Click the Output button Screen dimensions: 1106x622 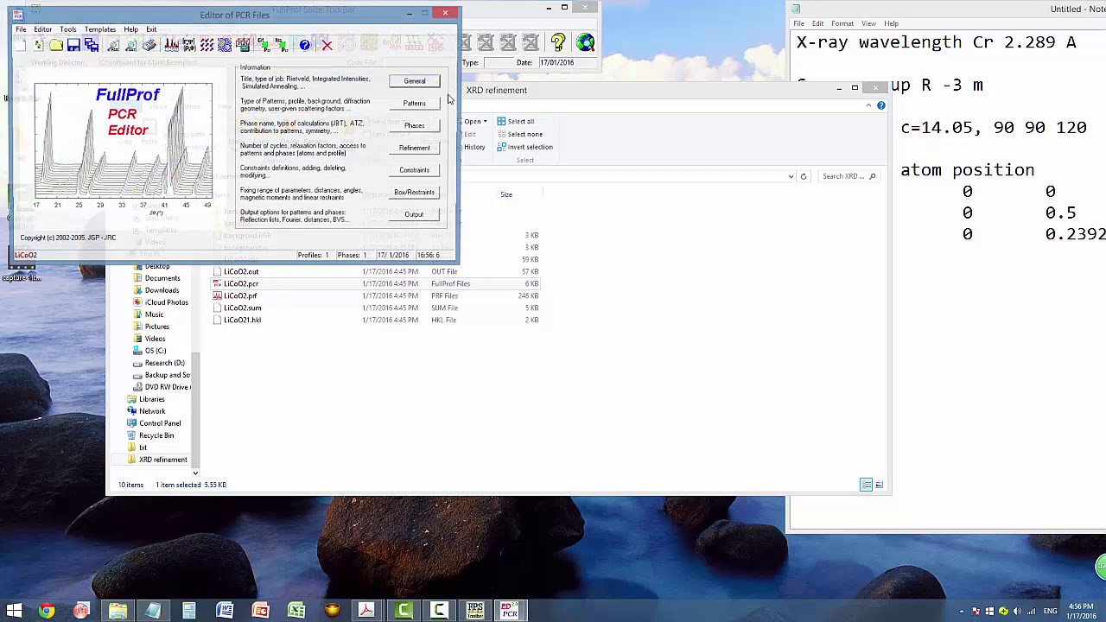[x=415, y=215]
